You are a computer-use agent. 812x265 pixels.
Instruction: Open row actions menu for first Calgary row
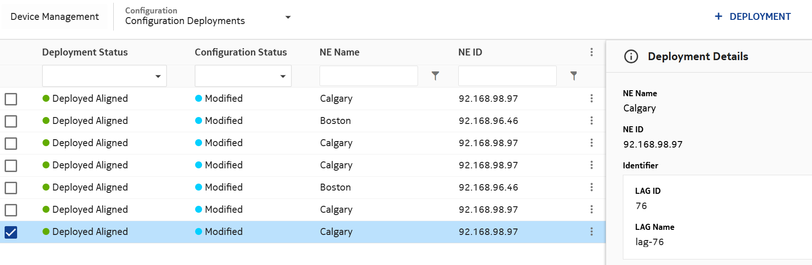591,99
